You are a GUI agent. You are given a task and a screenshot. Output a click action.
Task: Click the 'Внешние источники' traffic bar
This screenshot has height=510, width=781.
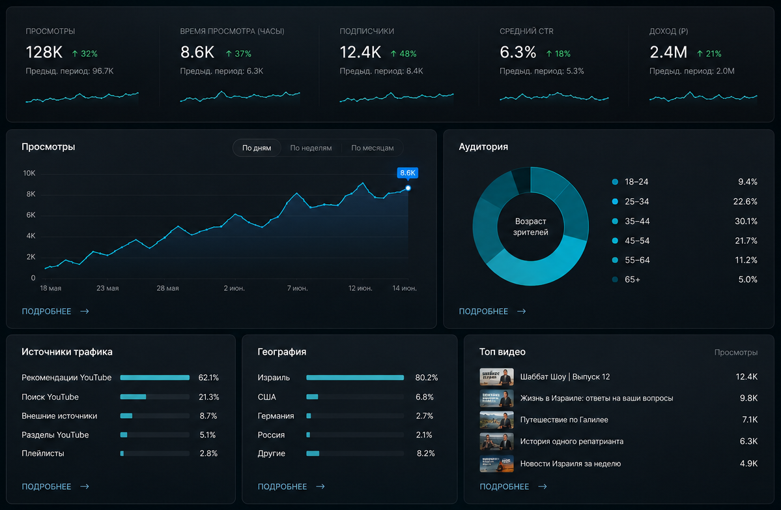(155, 416)
